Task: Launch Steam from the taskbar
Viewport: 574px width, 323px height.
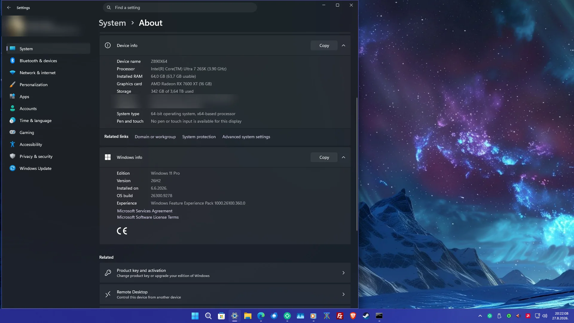Action: click(x=366, y=316)
